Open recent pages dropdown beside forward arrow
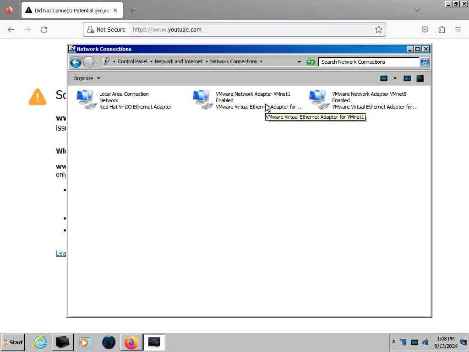Image resolution: width=469 pixels, height=352 pixels. pos(97,62)
